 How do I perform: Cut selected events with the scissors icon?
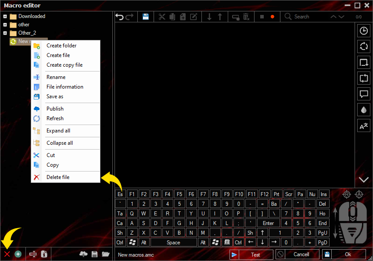[161, 16]
